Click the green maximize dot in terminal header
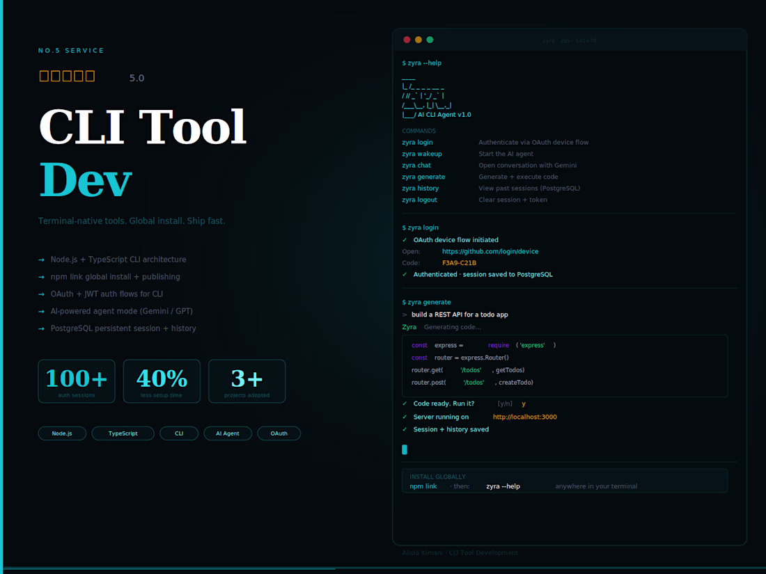 430,40
